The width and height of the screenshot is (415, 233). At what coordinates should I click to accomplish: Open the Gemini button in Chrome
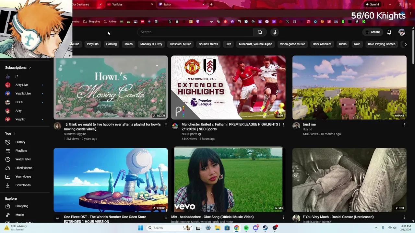(372, 5)
